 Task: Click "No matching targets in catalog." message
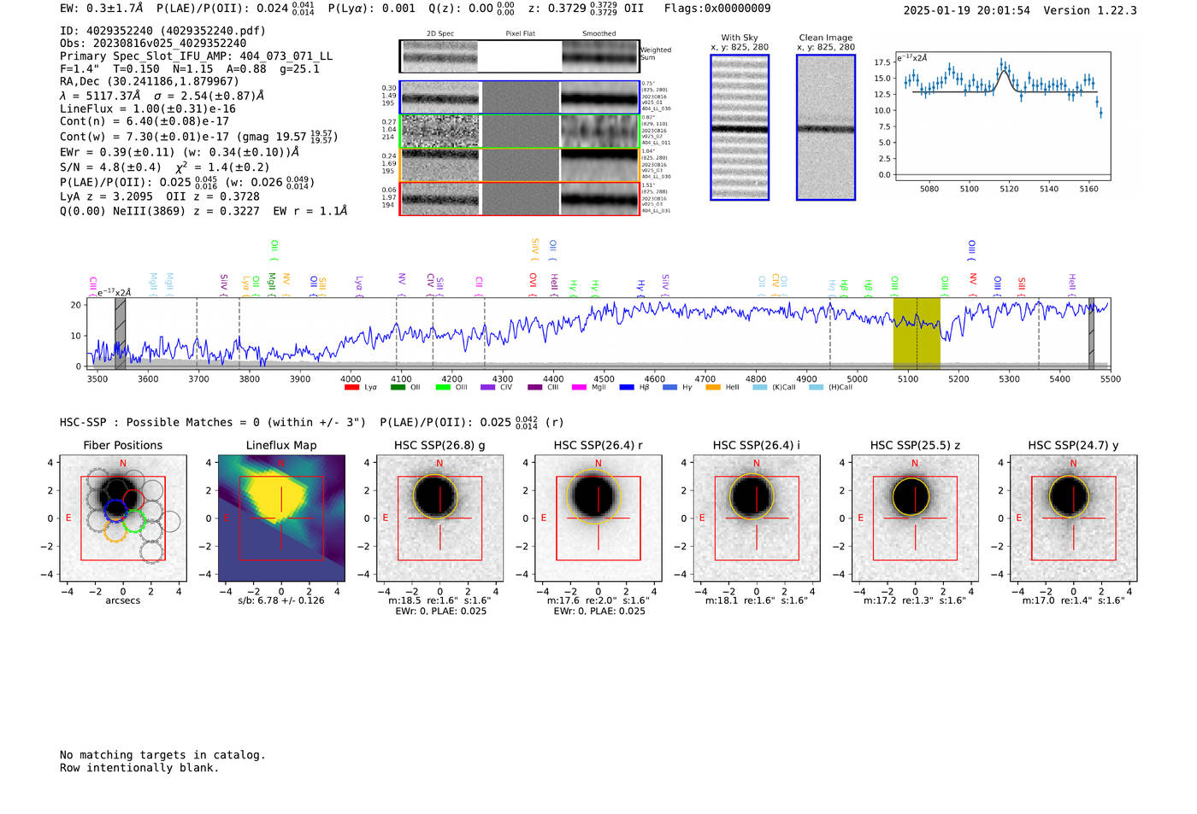162,755
